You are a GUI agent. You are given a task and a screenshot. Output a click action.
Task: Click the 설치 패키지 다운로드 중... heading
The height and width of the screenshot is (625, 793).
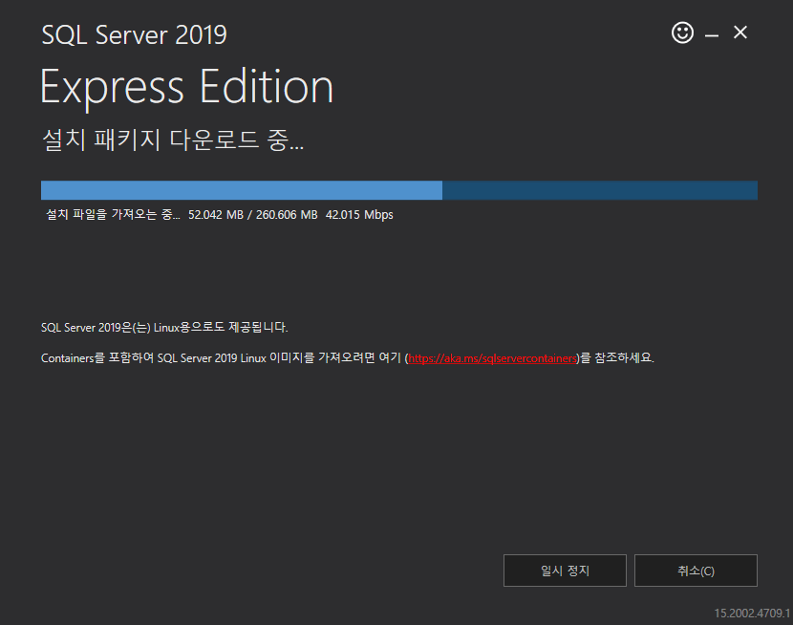pos(173,140)
